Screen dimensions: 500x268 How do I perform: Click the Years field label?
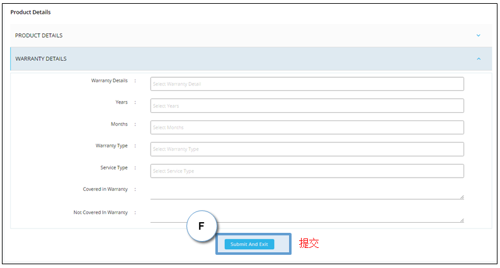click(122, 102)
